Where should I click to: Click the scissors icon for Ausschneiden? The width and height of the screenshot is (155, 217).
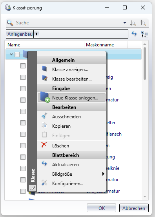pyautogui.click(x=44, y=116)
